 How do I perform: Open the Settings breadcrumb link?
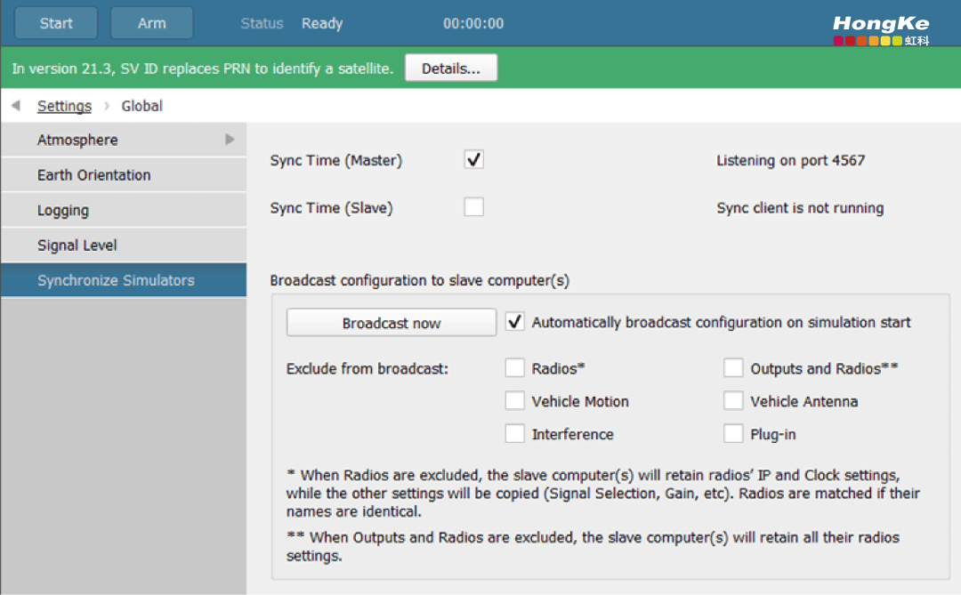click(64, 106)
